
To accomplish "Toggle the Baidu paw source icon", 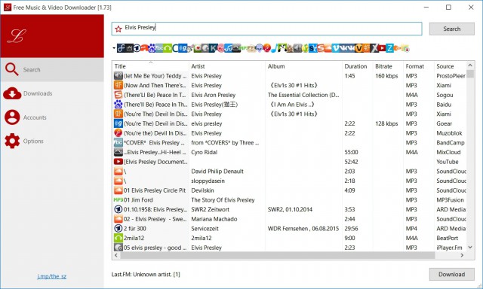I will [x=152, y=48].
